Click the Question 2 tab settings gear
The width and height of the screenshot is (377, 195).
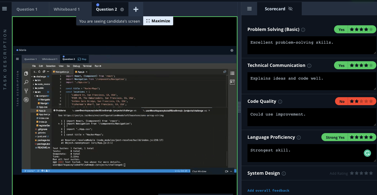(122, 9)
